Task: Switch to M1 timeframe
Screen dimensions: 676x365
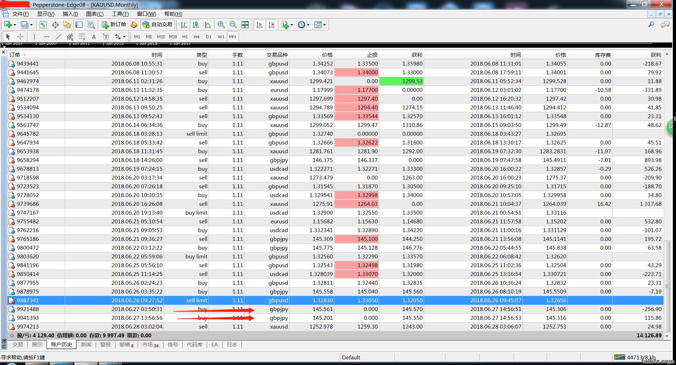Action: pyautogui.click(x=137, y=36)
